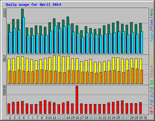Click the orange Sites bar for day 1
Screen dimensions: 155x121
pyautogui.click(x=10, y=77)
